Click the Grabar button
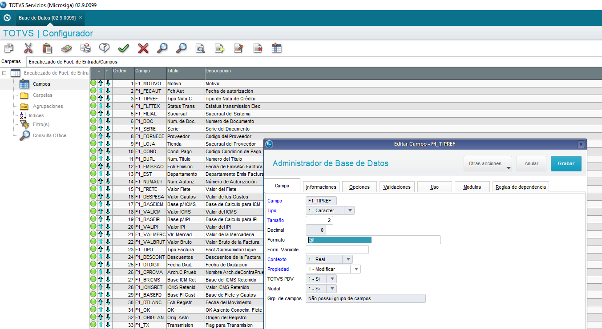The image size is (602, 329). pyautogui.click(x=566, y=163)
